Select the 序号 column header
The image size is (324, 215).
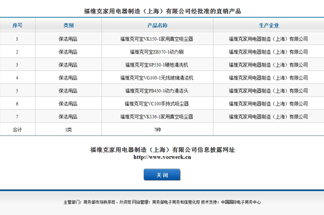click(18, 25)
